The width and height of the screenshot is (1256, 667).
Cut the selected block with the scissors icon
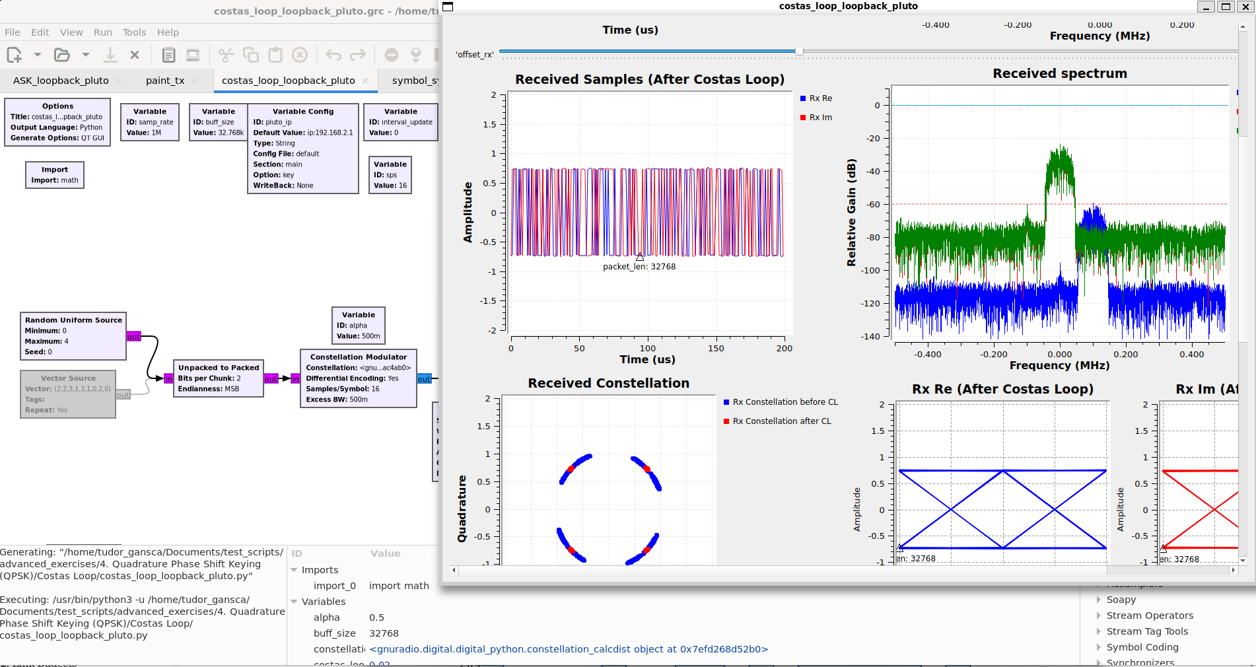pos(227,55)
